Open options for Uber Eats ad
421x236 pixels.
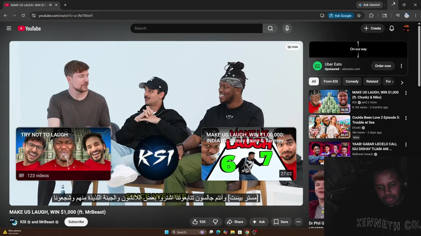(x=401, y=66)
